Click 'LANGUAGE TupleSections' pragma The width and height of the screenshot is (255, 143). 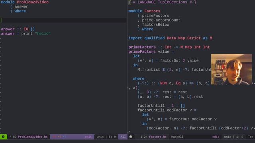[162, 2]
